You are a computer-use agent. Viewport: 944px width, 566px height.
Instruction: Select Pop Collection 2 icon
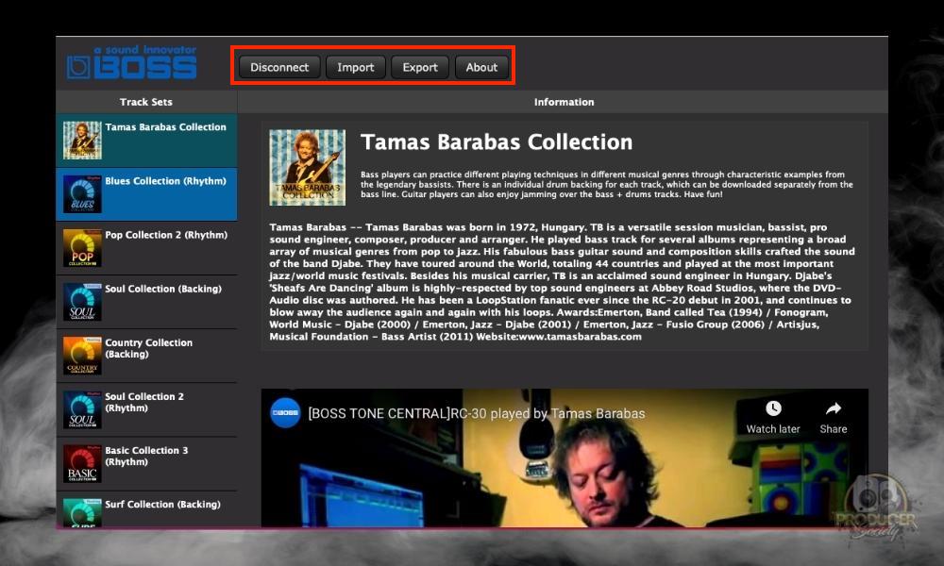click(82, 248)
